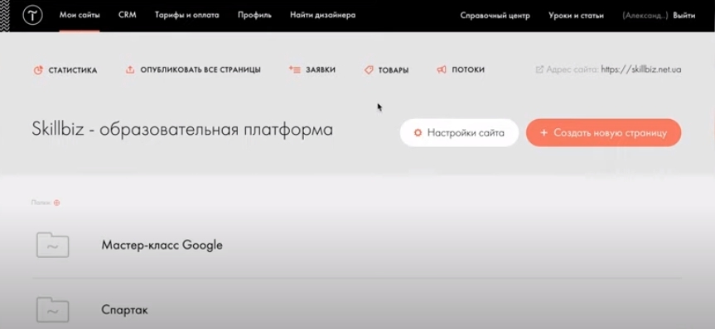Click the Tilda logo icon

coord(33,16)
